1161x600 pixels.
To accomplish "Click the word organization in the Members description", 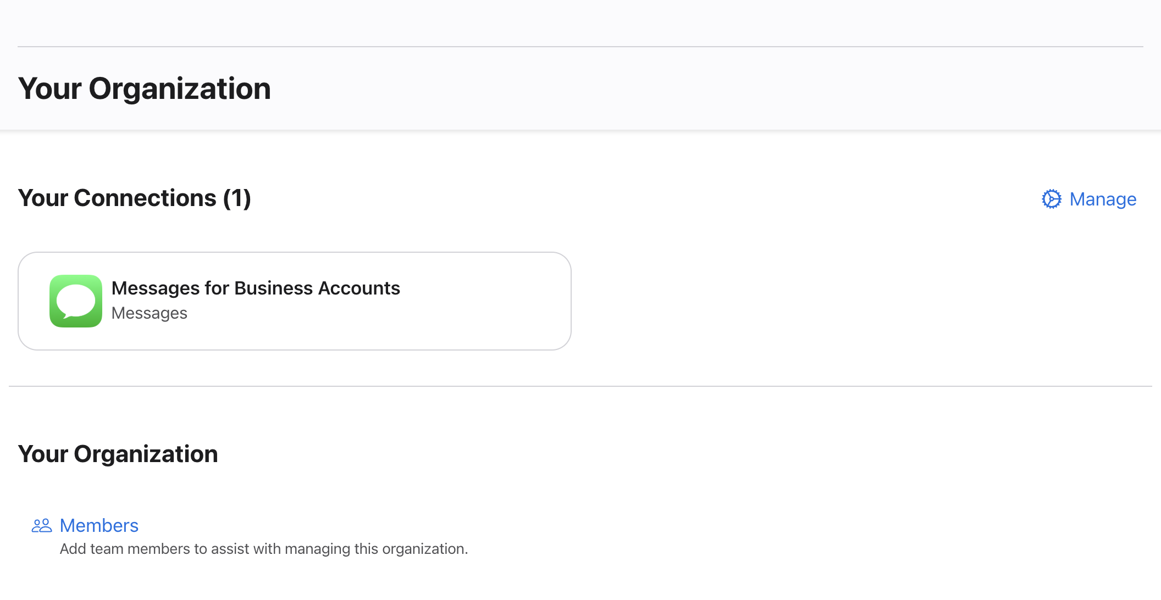I will 423,549.
